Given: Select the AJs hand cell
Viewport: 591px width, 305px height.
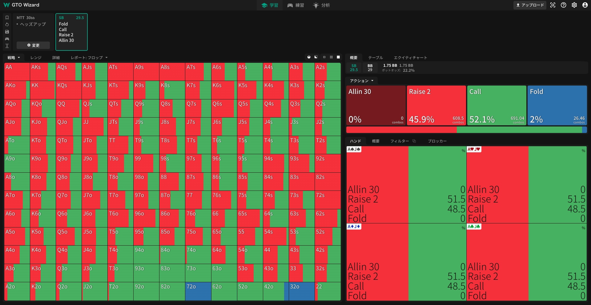Looking at the screenshot, I should tap(95, 72).
